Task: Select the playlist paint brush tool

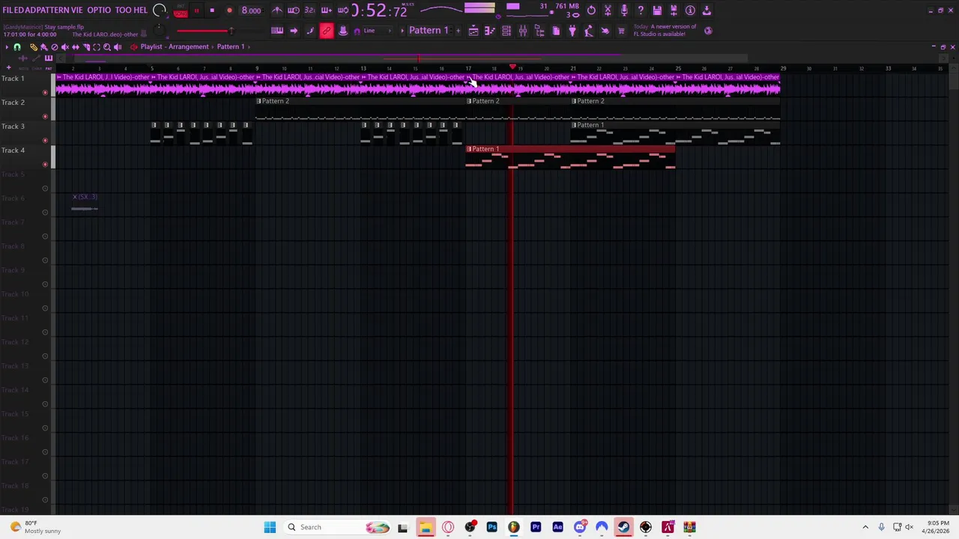Action: pyautogui.click(x=43, y=47)
